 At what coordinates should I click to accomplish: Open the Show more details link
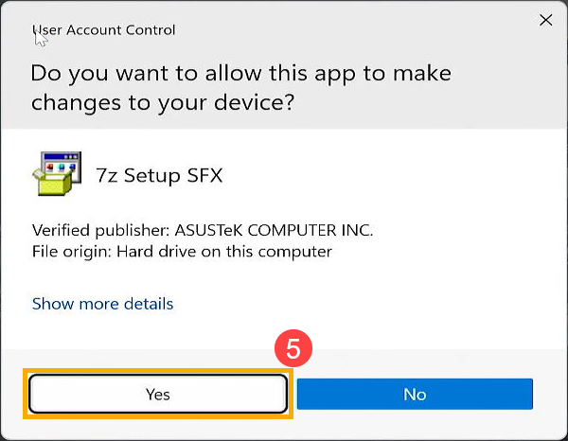pos(103,304)
